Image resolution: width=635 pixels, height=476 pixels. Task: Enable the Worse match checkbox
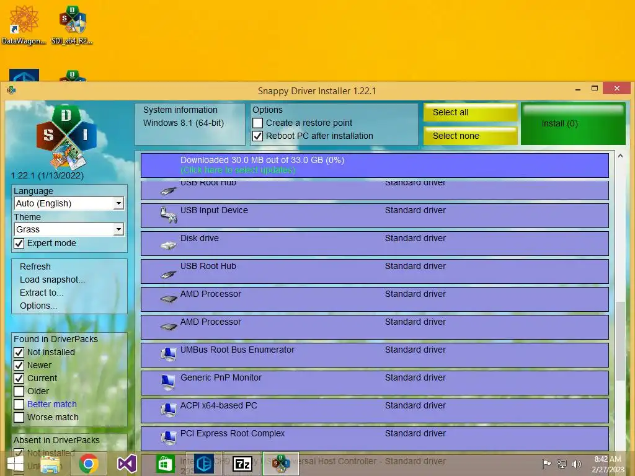tap(19, 417)
